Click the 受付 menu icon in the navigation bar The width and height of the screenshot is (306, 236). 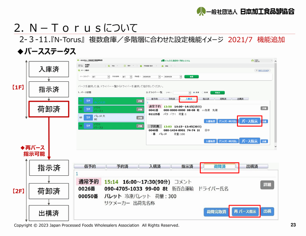(125, 66)
